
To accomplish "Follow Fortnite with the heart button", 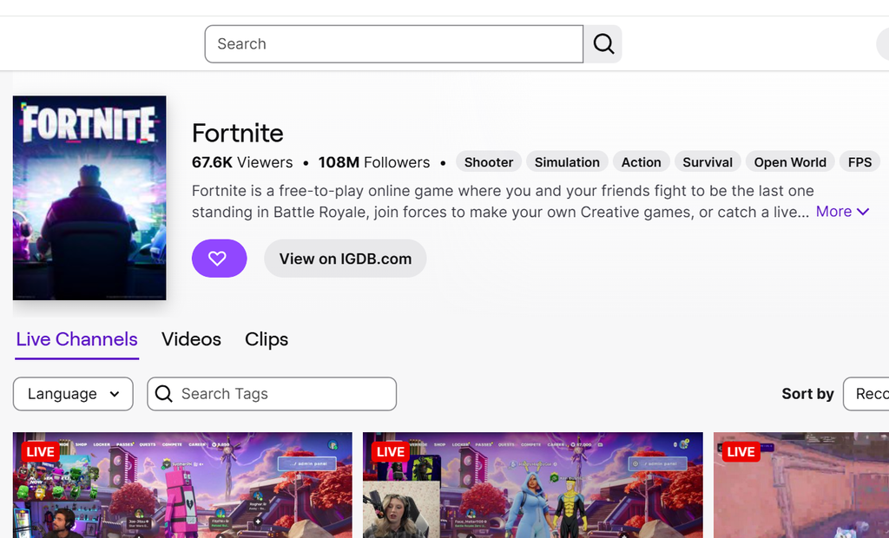I will 219,259.
